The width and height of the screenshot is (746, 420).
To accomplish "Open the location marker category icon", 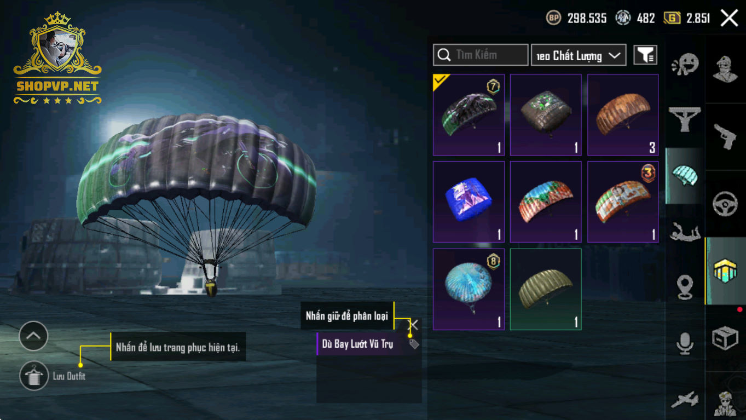I will 685,287.
